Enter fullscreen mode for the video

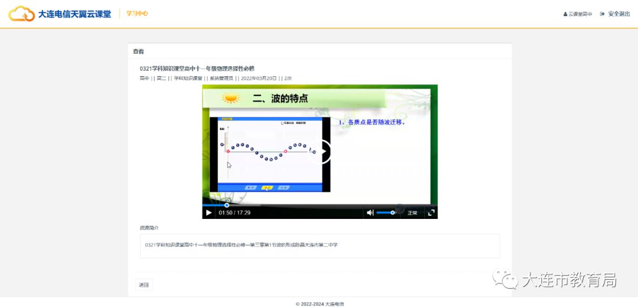point(431,212)
